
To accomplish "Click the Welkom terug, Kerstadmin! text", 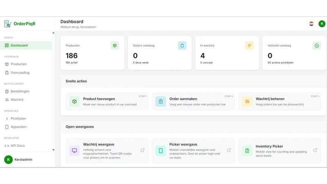I will [78, 27].
